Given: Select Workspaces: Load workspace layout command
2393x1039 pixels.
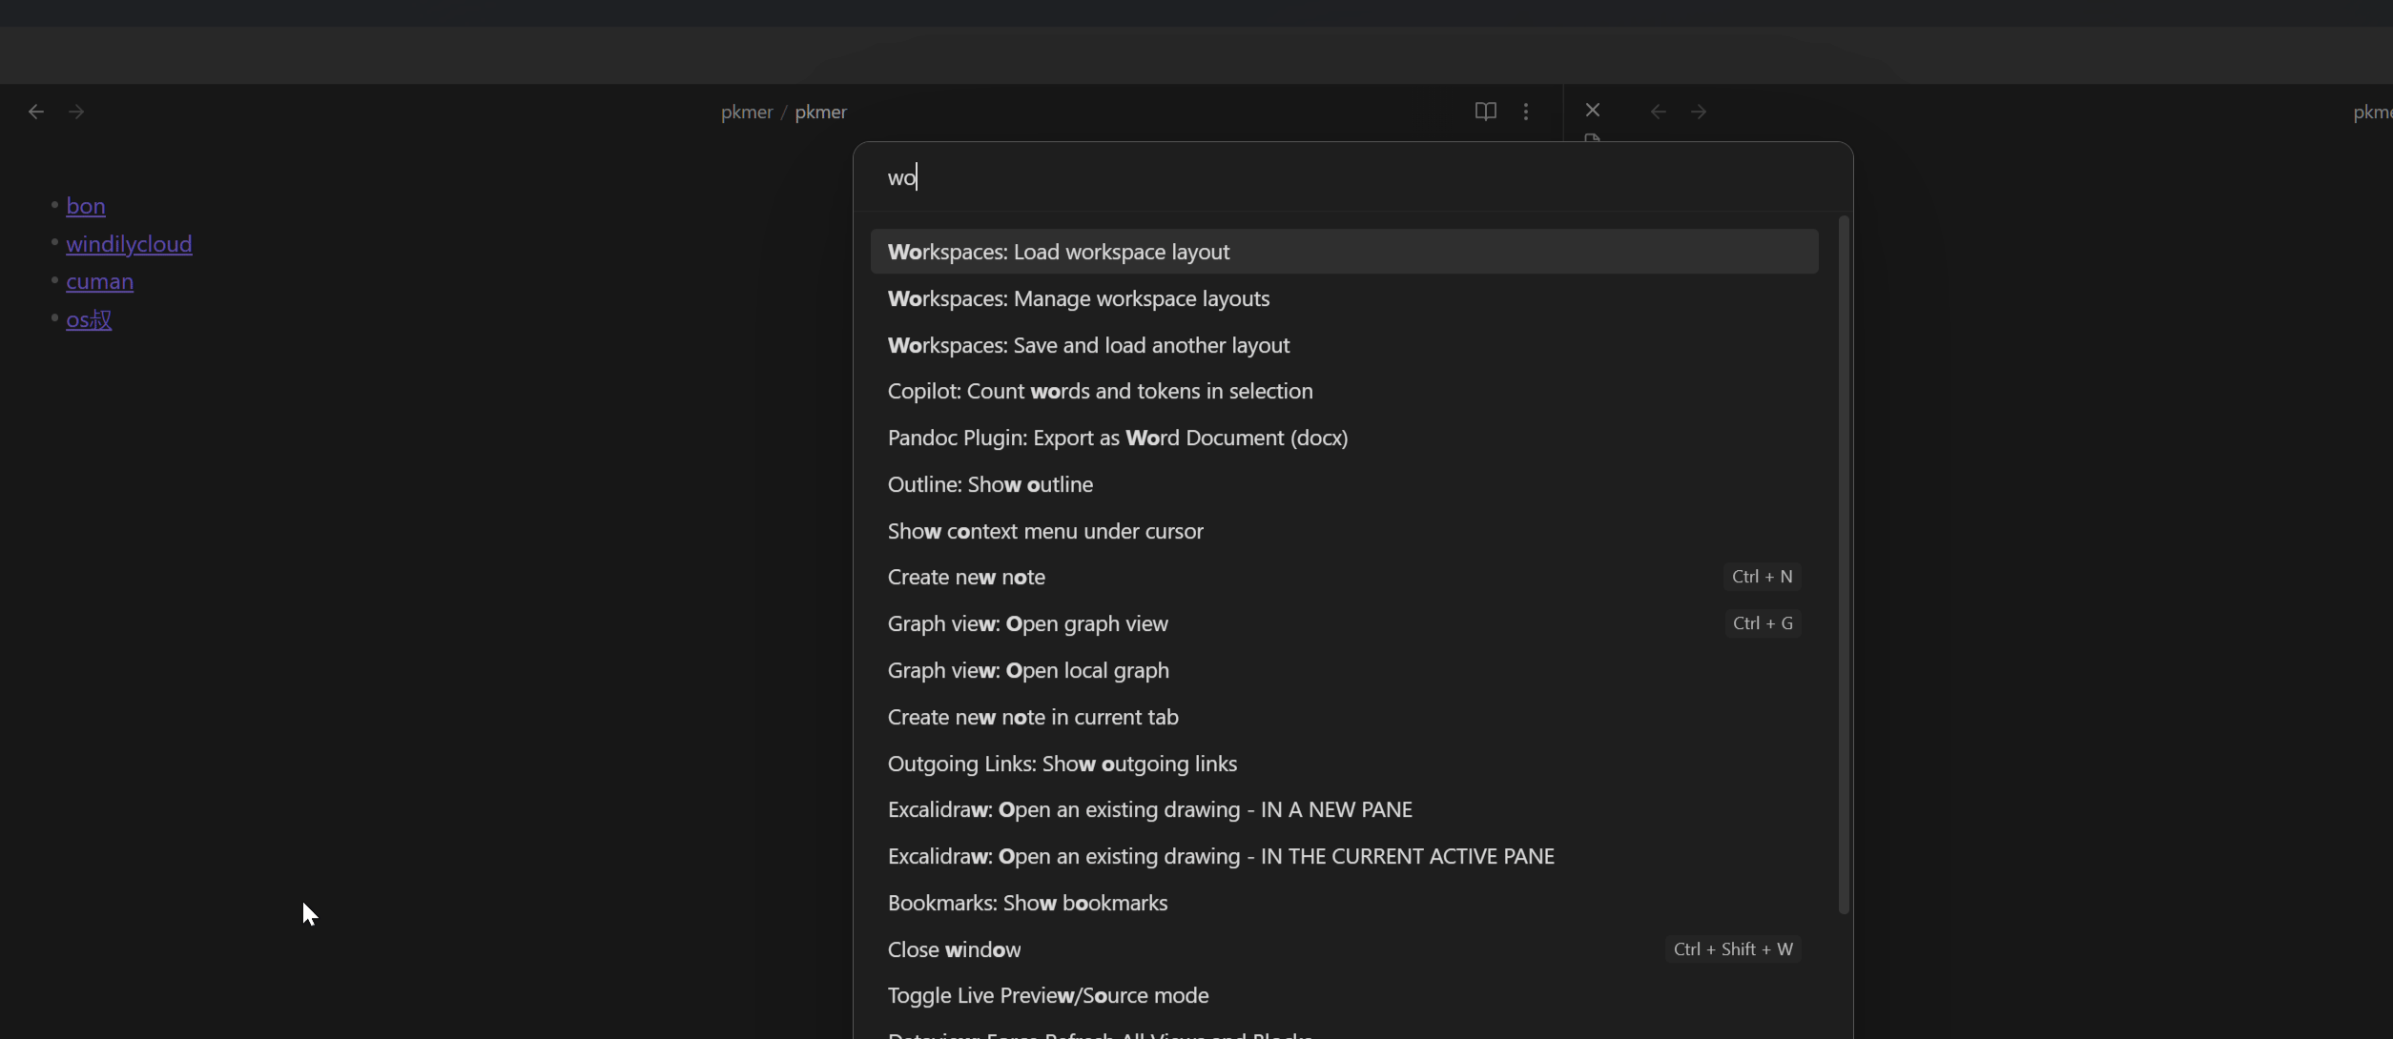Looking at the screenshot, I should point(1058,252).
